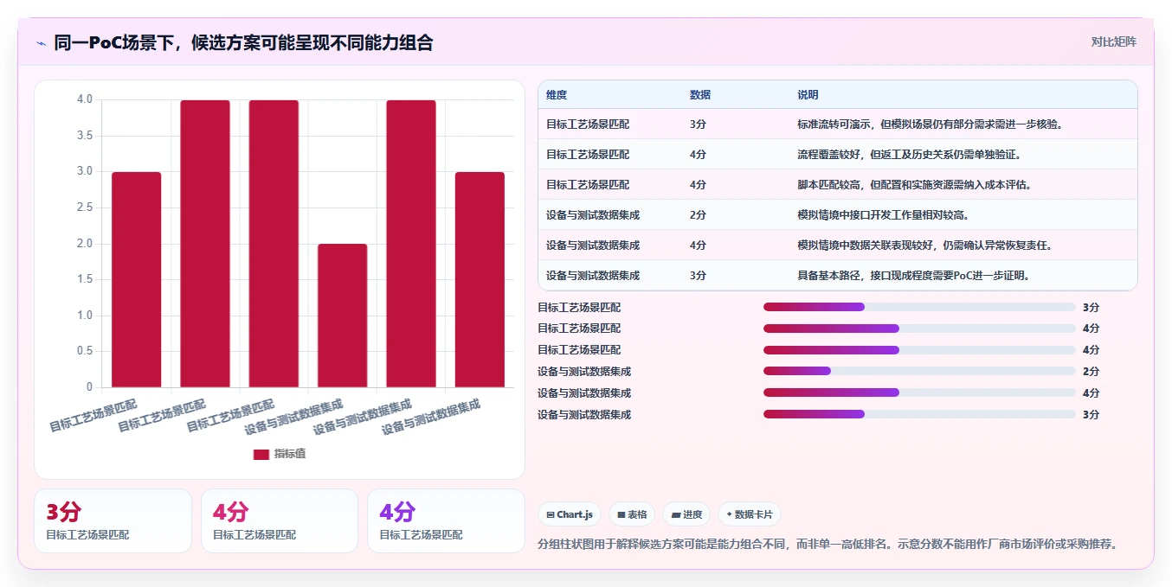Toggle the 指标值 legend color box
1172x587 pixels.
pyautogui.click(x=261, y=454)
